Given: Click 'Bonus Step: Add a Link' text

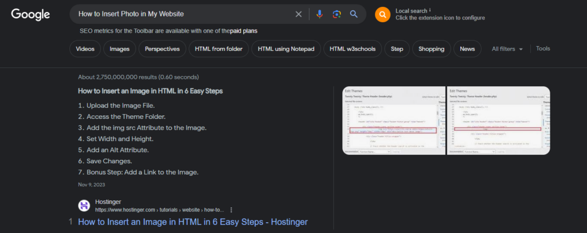Looking at the screenshot, I should tap(142, 172).
